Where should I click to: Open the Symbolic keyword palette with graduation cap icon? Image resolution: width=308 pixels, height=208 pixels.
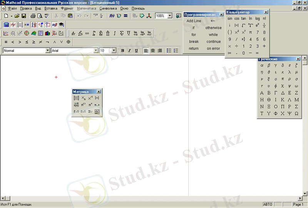click(61, 25)
